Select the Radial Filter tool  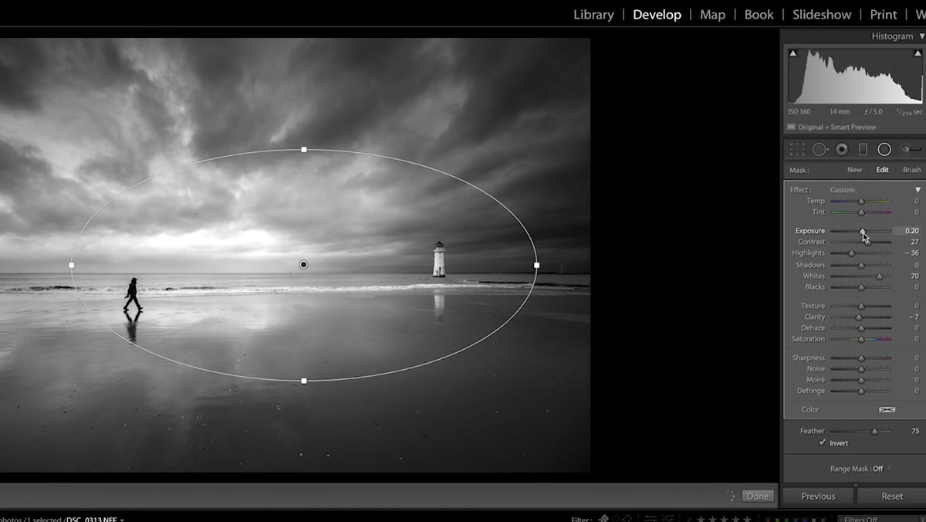(x=884, y=149)
